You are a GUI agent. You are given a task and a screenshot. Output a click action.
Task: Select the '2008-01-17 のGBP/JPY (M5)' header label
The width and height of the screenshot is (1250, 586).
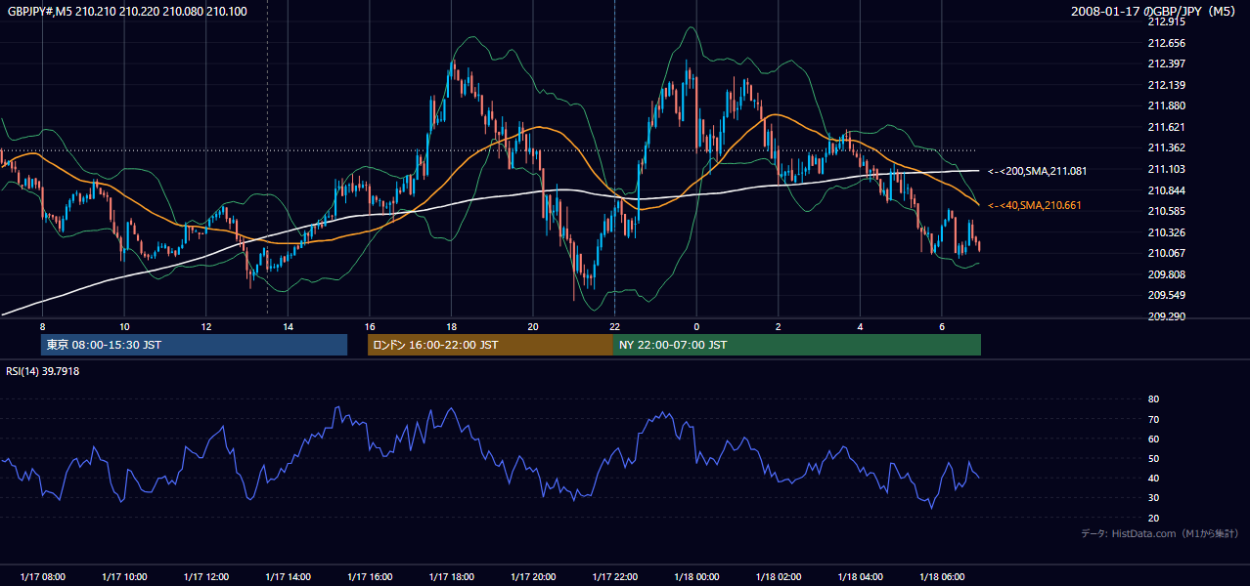tap(1154, 11)
